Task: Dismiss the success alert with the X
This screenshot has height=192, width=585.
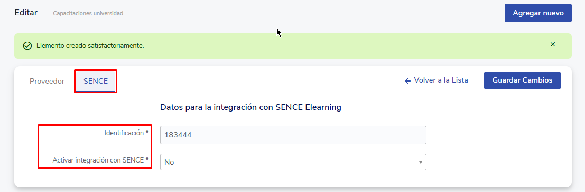Action: (x=553, y=45)
